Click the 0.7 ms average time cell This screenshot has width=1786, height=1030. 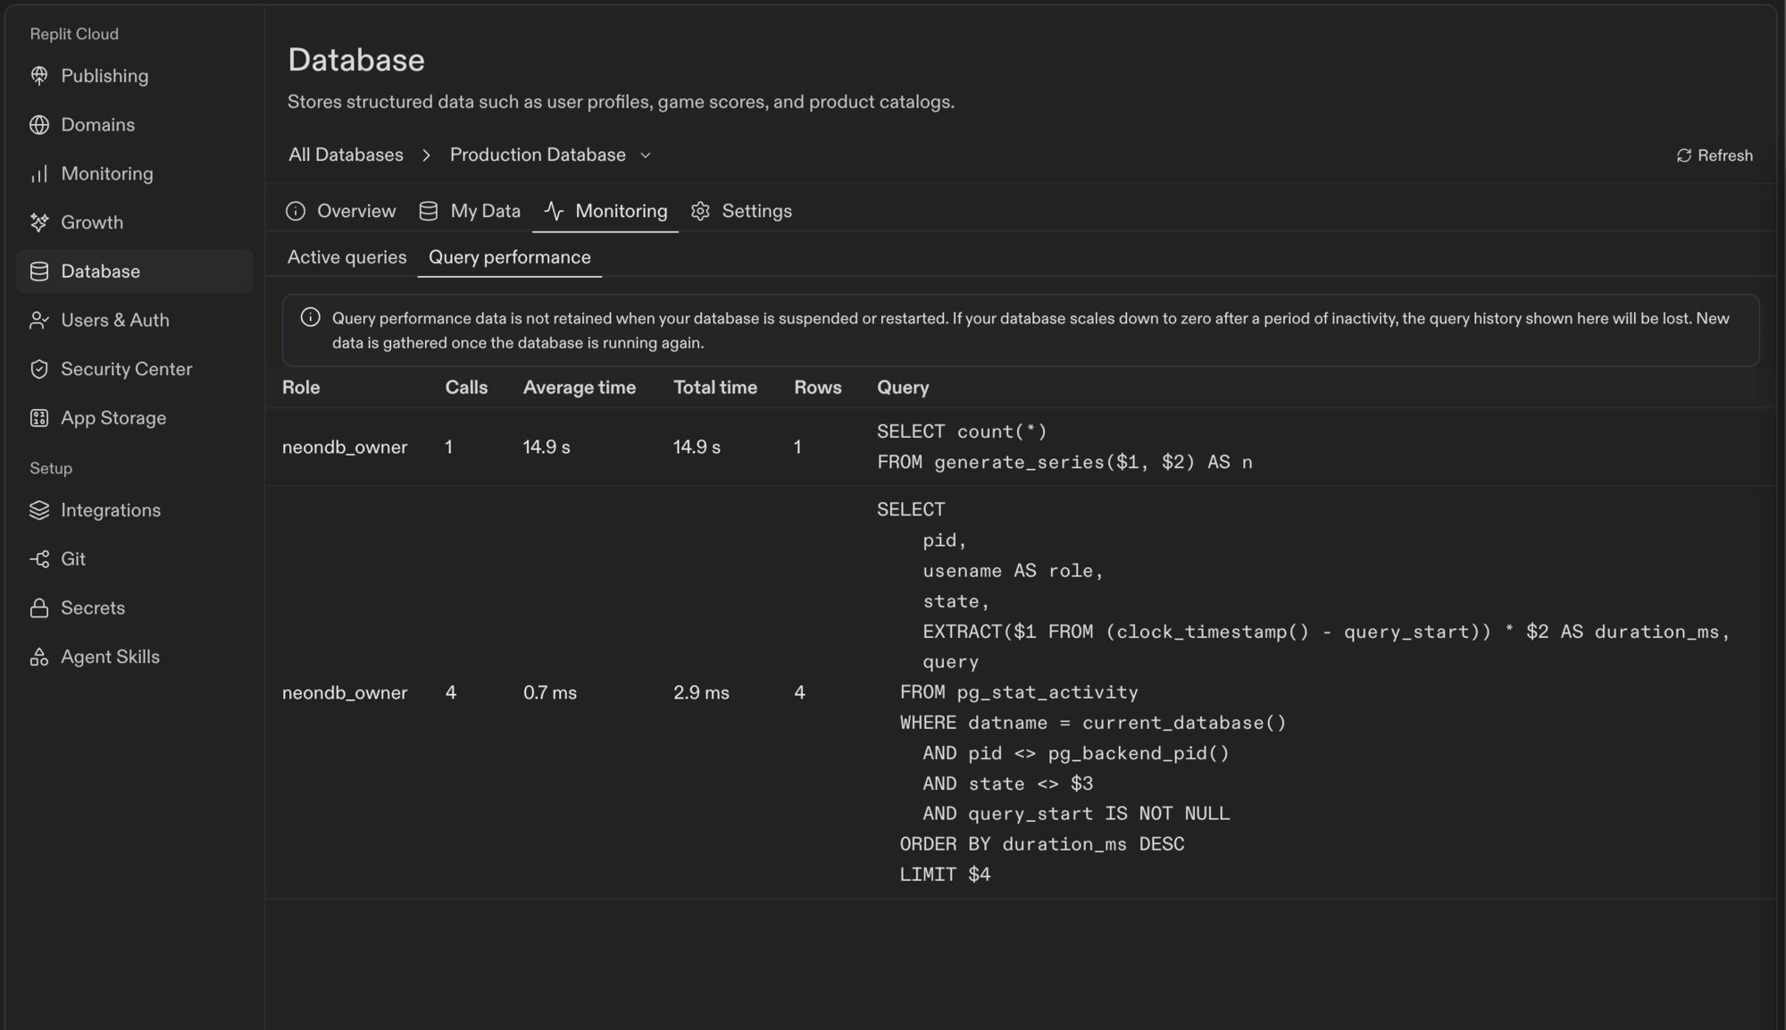550,692
